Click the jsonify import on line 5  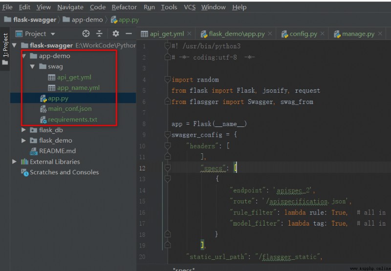(x=275, y=91)
